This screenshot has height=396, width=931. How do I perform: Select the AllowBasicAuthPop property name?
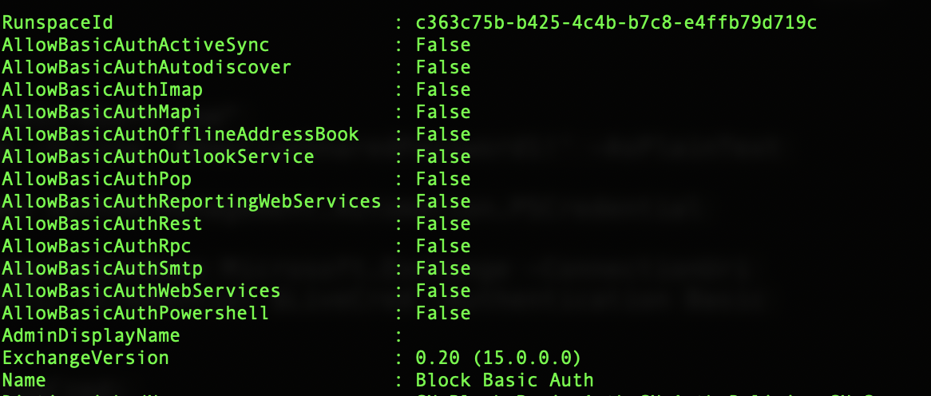97,180
